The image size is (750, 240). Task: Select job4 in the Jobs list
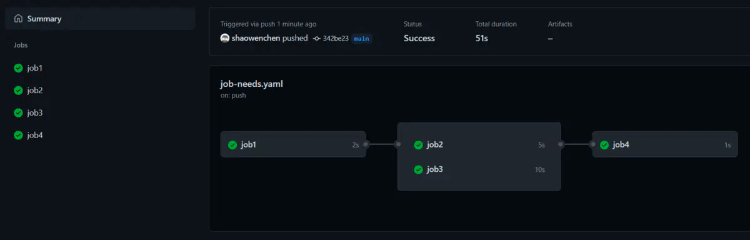pos(100,136)
